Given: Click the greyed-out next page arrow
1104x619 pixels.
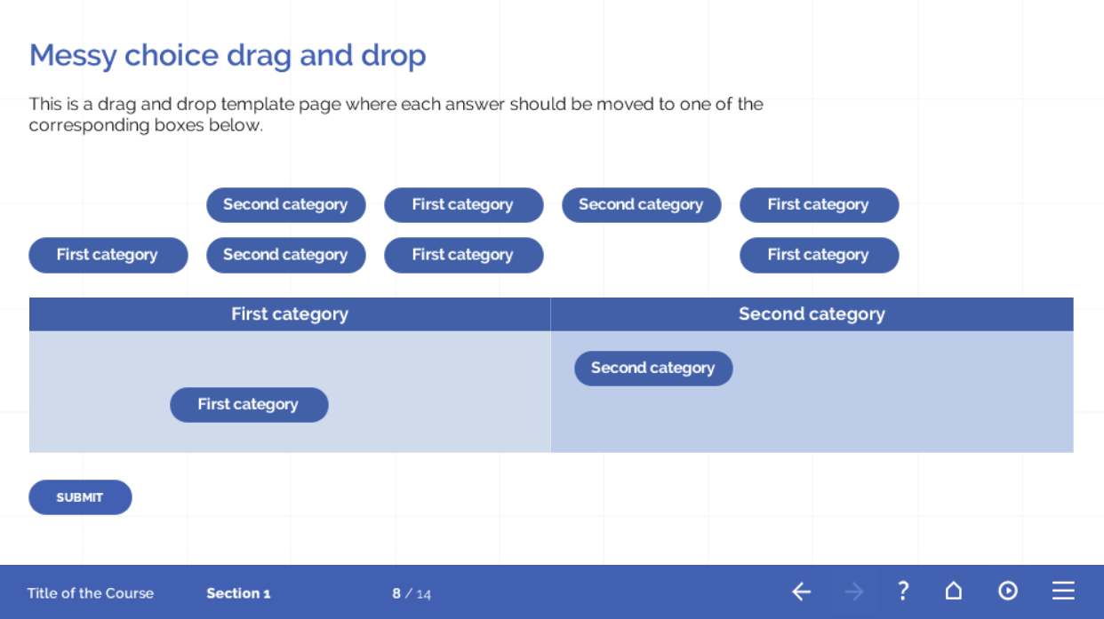Looking at the screenshot, I should coord(854,591).
